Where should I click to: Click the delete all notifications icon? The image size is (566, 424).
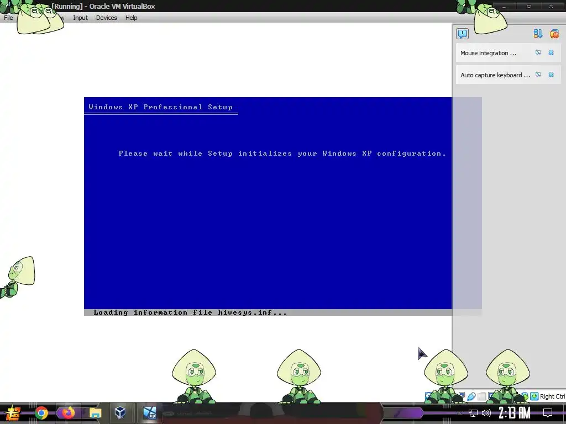pos(554,34)
